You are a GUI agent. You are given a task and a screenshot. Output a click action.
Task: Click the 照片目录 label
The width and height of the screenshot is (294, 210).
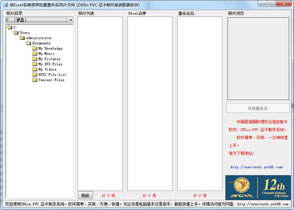(x=14, y=13)
